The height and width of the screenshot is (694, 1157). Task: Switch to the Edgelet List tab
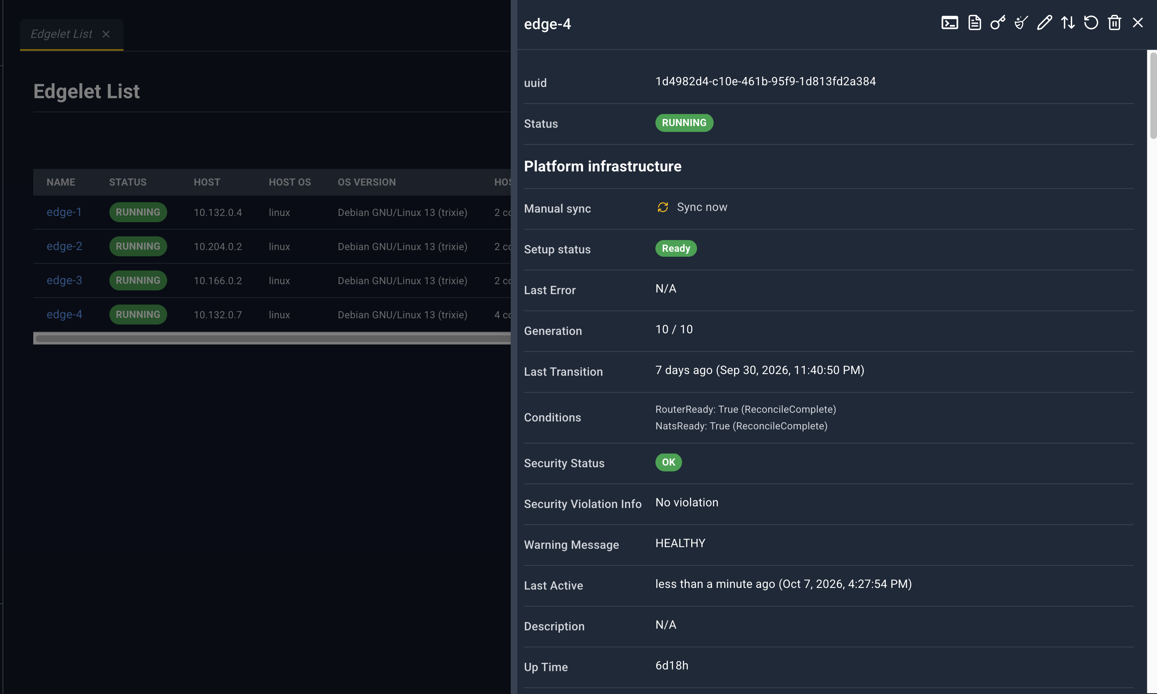click(61, 34)
